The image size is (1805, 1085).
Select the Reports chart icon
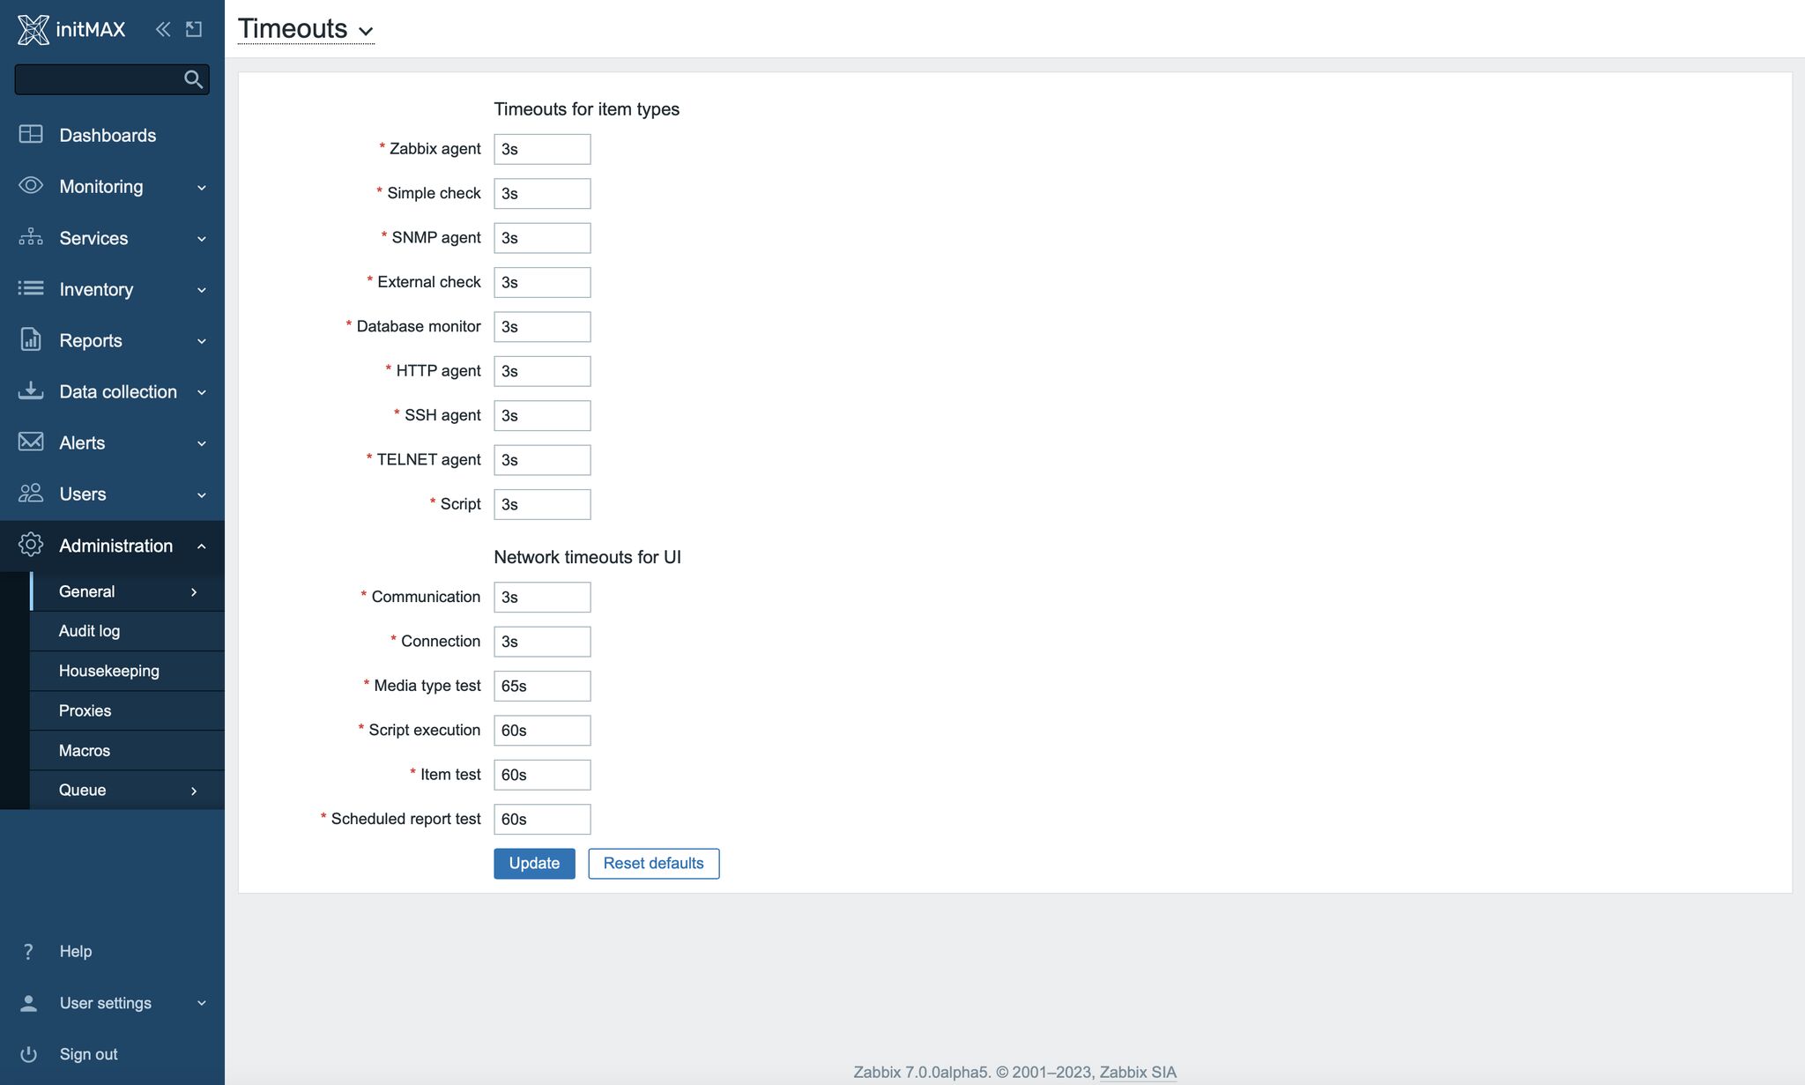click(x=30, y=340)
